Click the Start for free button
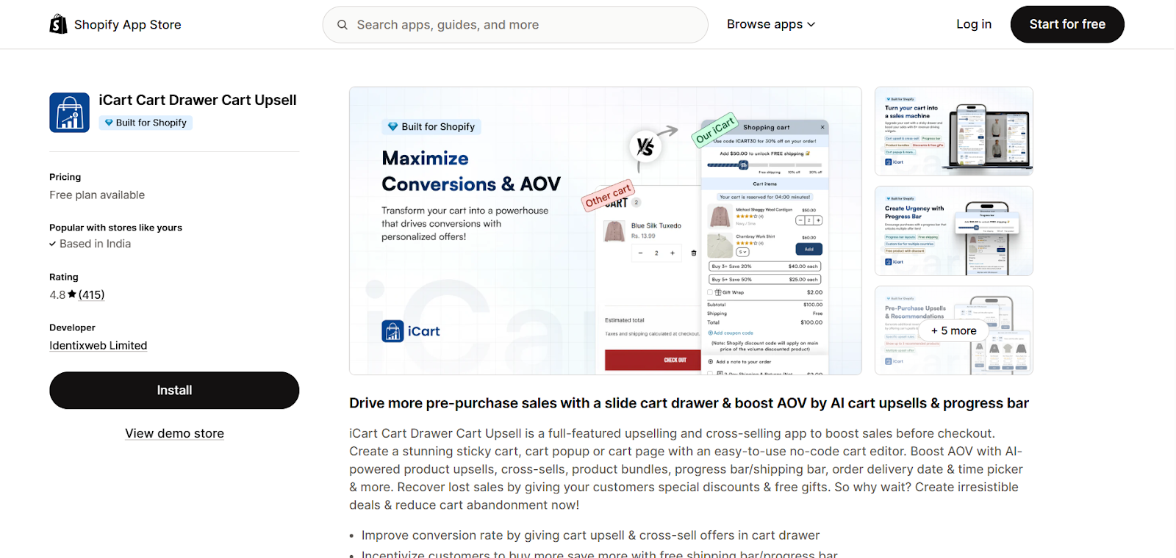 1067,24
